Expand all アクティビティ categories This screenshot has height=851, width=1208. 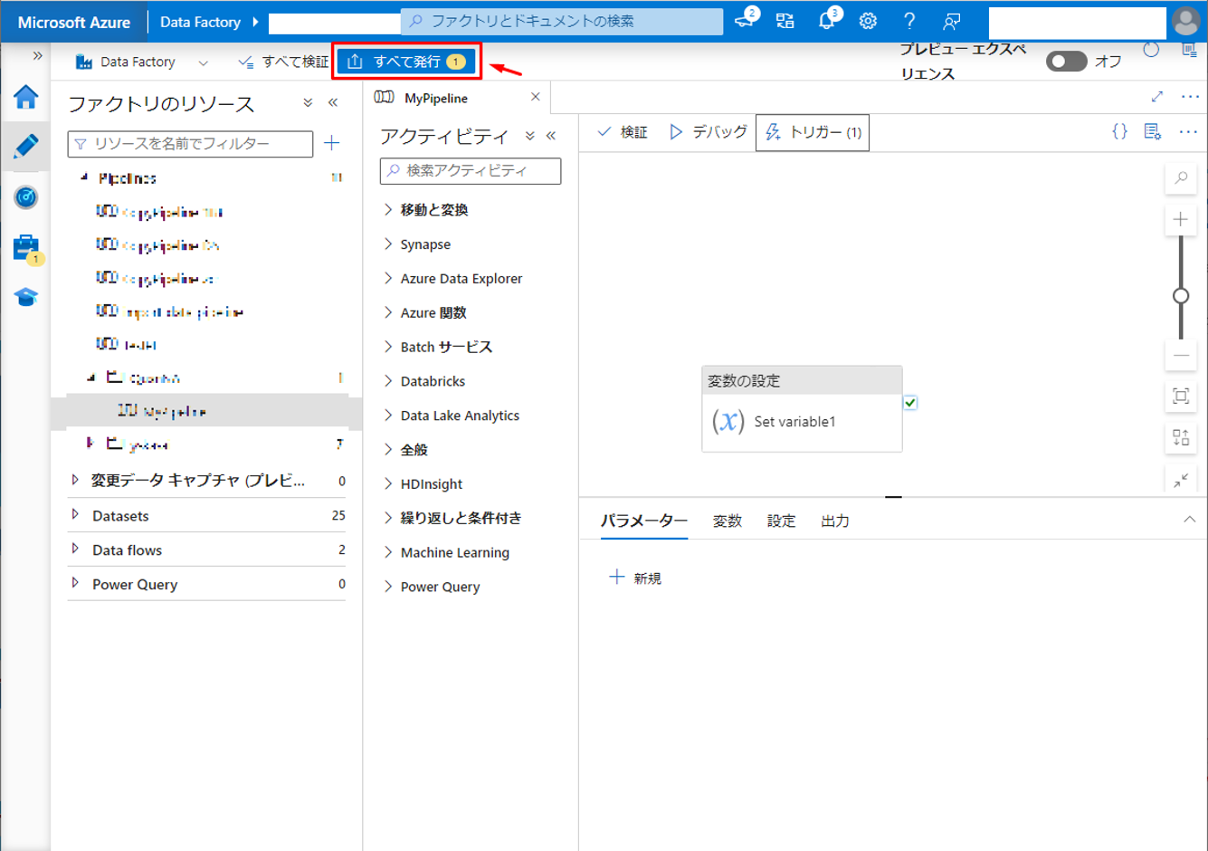[x=529, y=136]
